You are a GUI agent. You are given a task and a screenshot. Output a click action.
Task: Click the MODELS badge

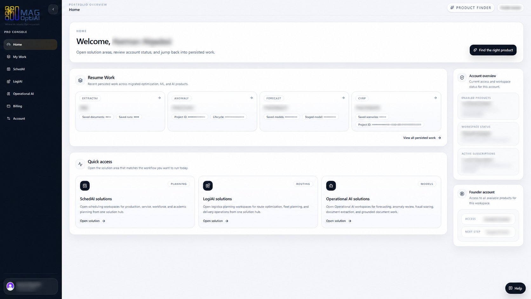tap(427, 184)
